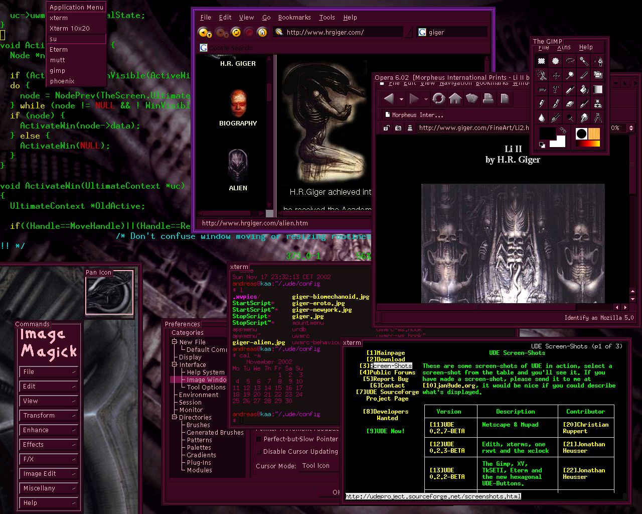This screenshot has width=642, height=514.
Task: Open BIOGRAPHY link in Phoenix sidebar
Action: click(x=238, y=123)
